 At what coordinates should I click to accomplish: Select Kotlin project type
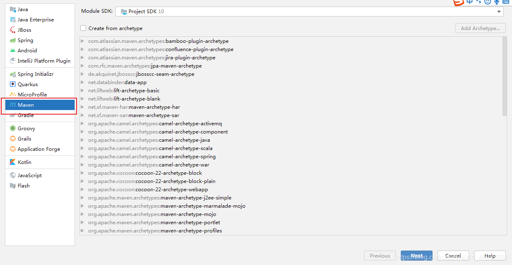(40, 162)
